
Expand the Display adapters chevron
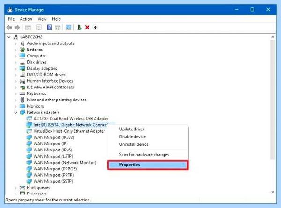tap(15, 69)
